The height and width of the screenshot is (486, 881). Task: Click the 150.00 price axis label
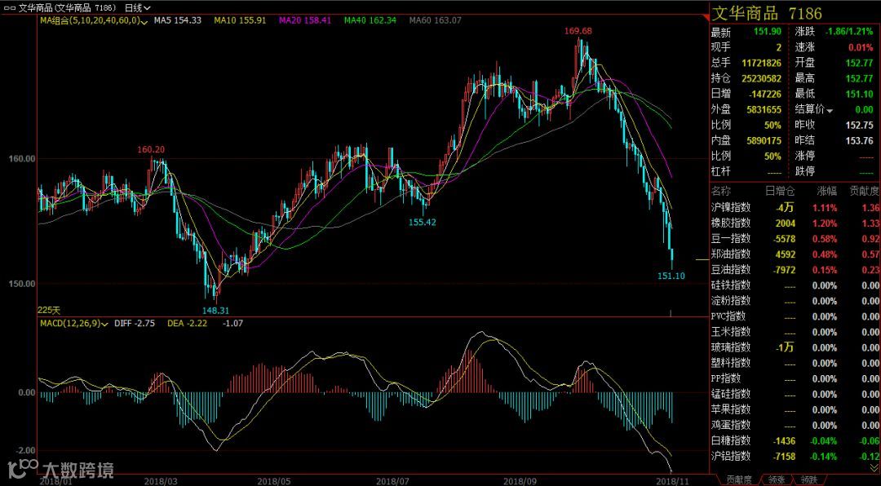click(x=22, y=284)
